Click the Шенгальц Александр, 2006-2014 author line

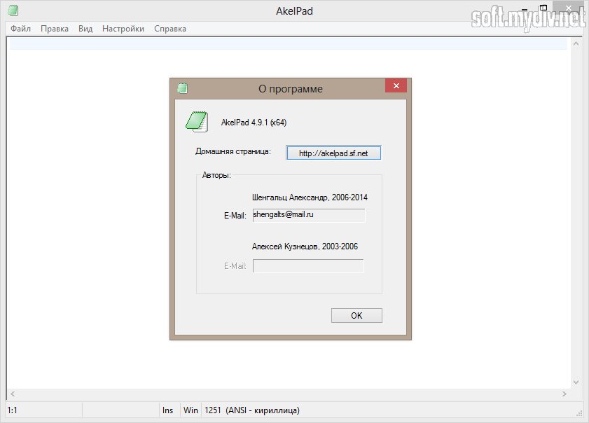pyautogui.click(x=310, y=197)
